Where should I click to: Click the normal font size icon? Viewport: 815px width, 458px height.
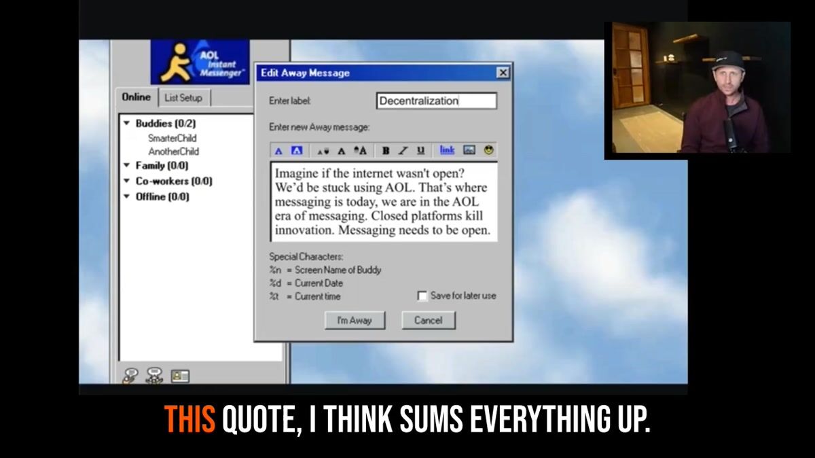click(342, 151)
